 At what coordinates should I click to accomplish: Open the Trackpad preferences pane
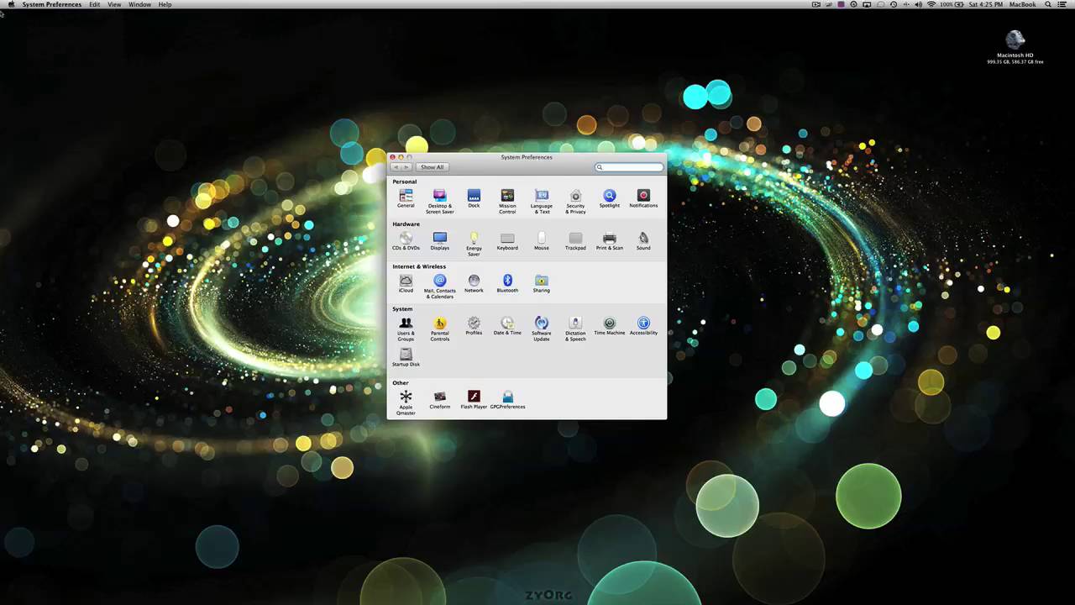575,241
